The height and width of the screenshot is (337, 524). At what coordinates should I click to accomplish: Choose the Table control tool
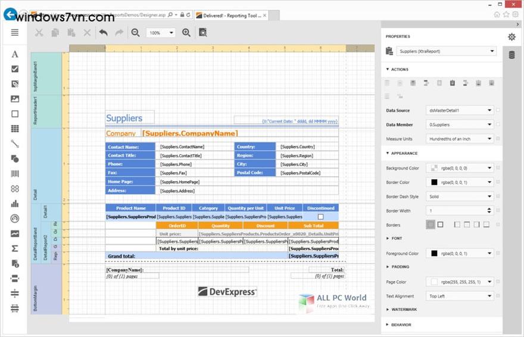tap(15, 129)
